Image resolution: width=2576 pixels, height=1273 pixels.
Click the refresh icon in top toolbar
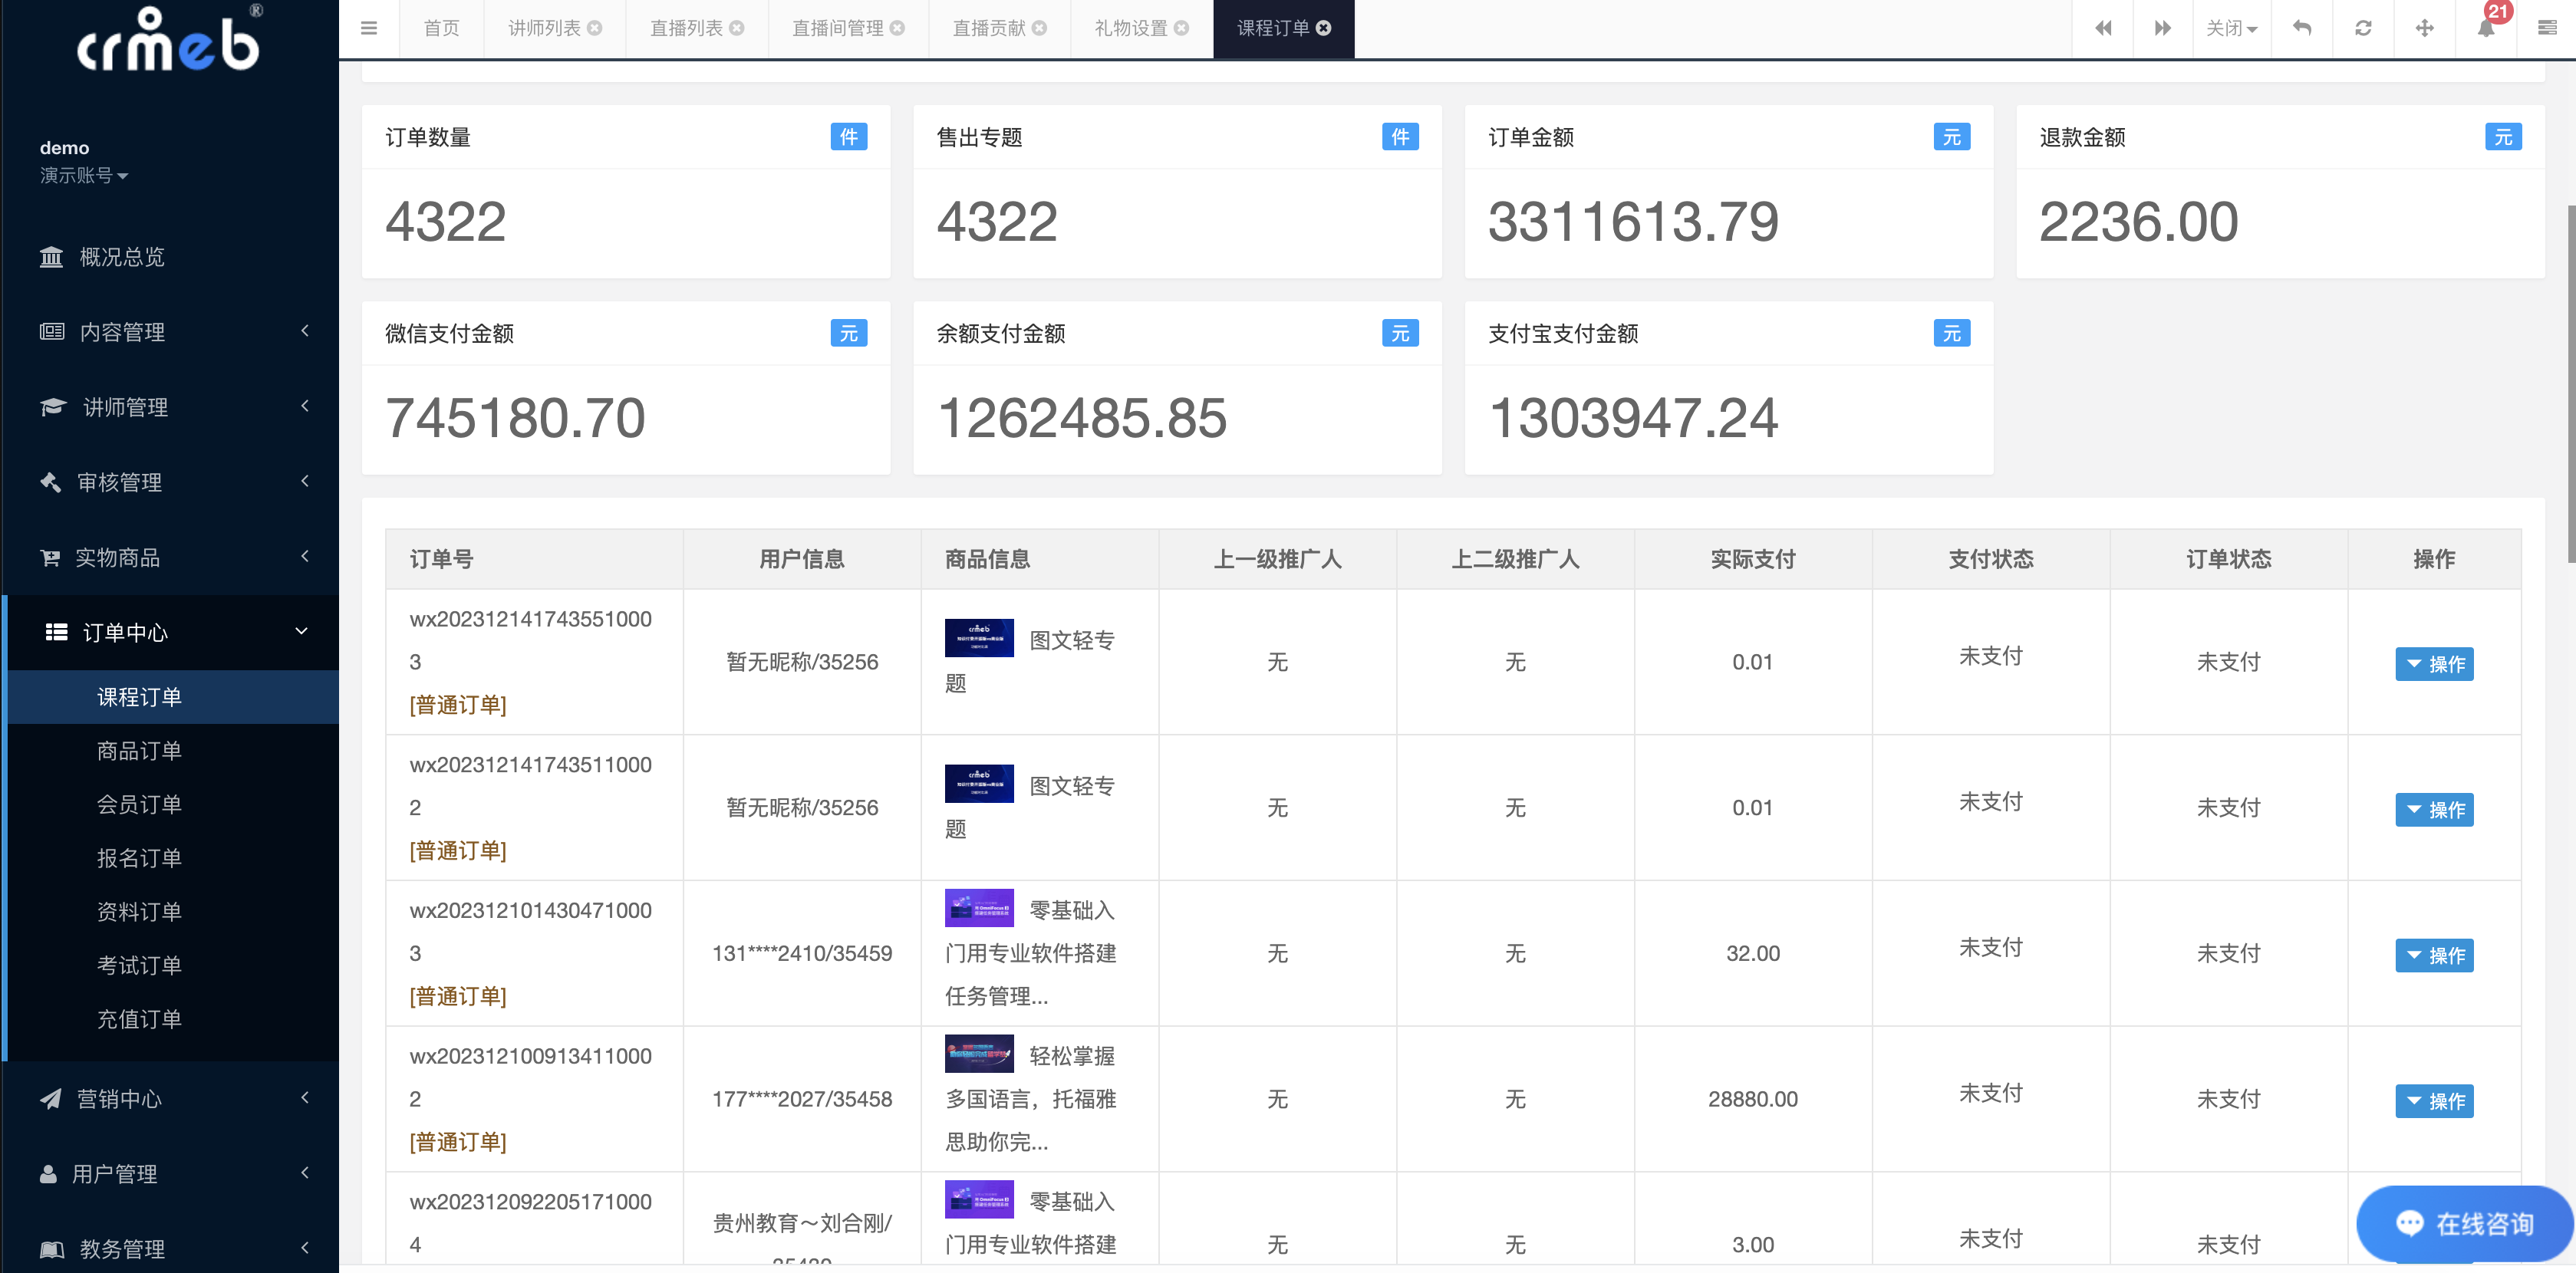pos(2363,28)
